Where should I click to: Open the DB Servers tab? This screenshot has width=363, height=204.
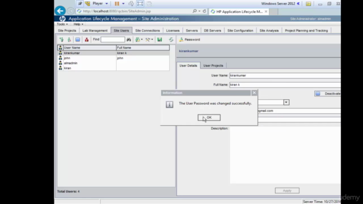click(213, 31)
